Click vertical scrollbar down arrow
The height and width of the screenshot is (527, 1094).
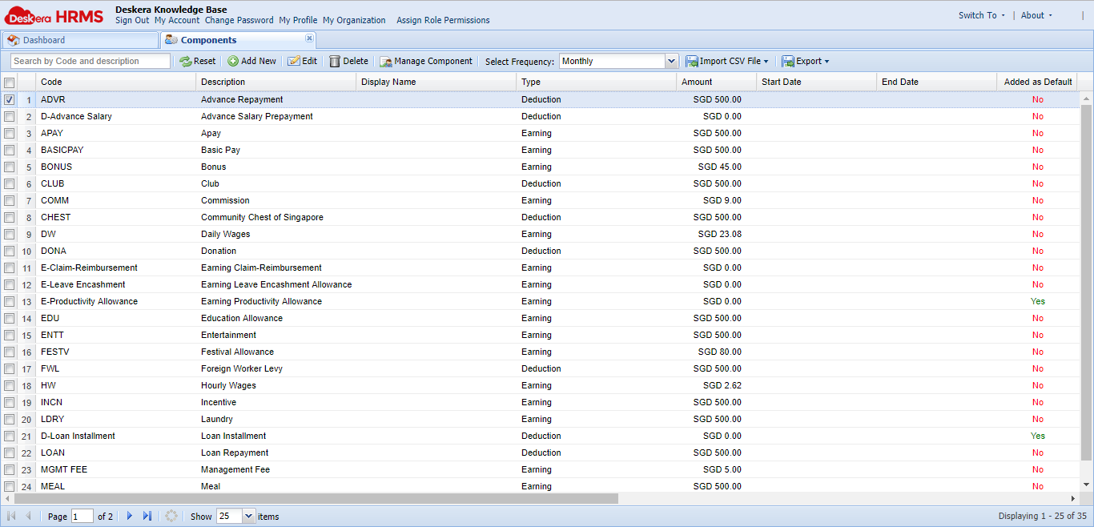(x=1087, y=485)
